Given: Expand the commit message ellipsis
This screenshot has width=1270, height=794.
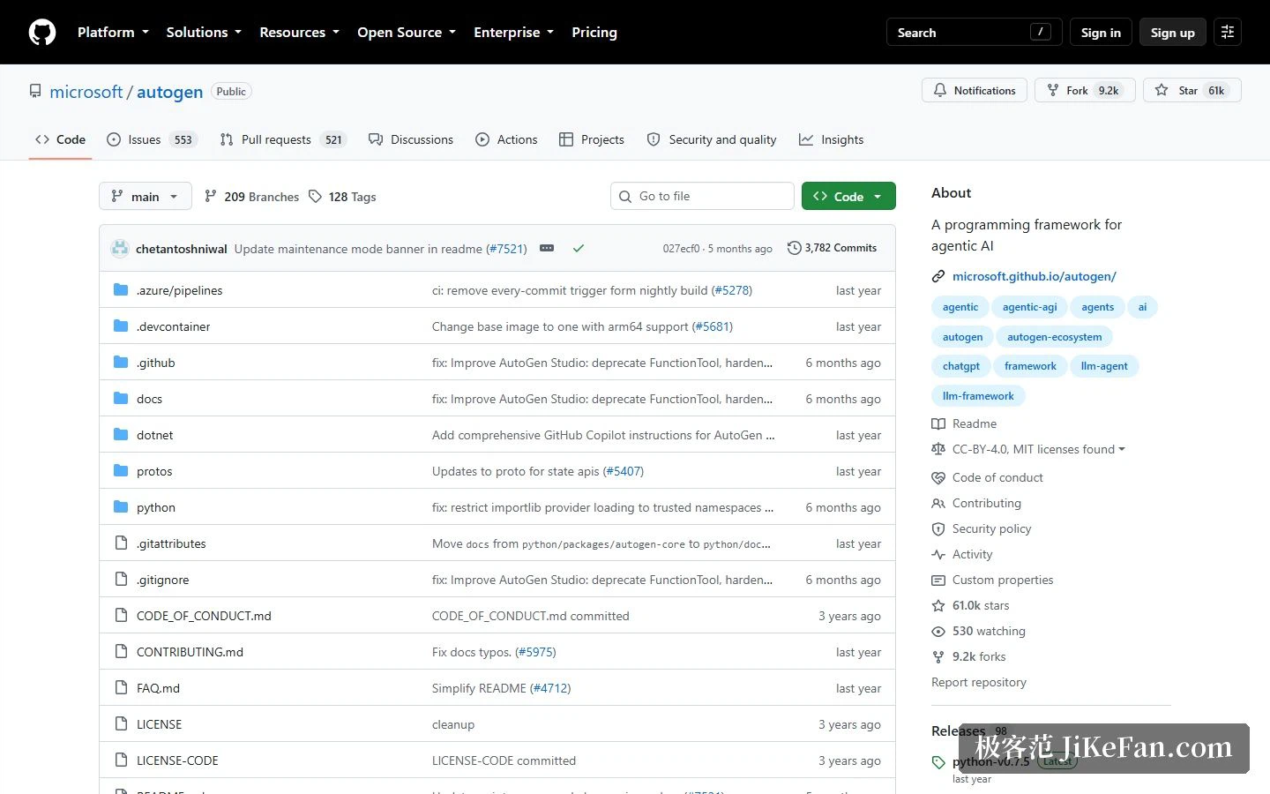Looking at the screenshot, I should 547,249.
